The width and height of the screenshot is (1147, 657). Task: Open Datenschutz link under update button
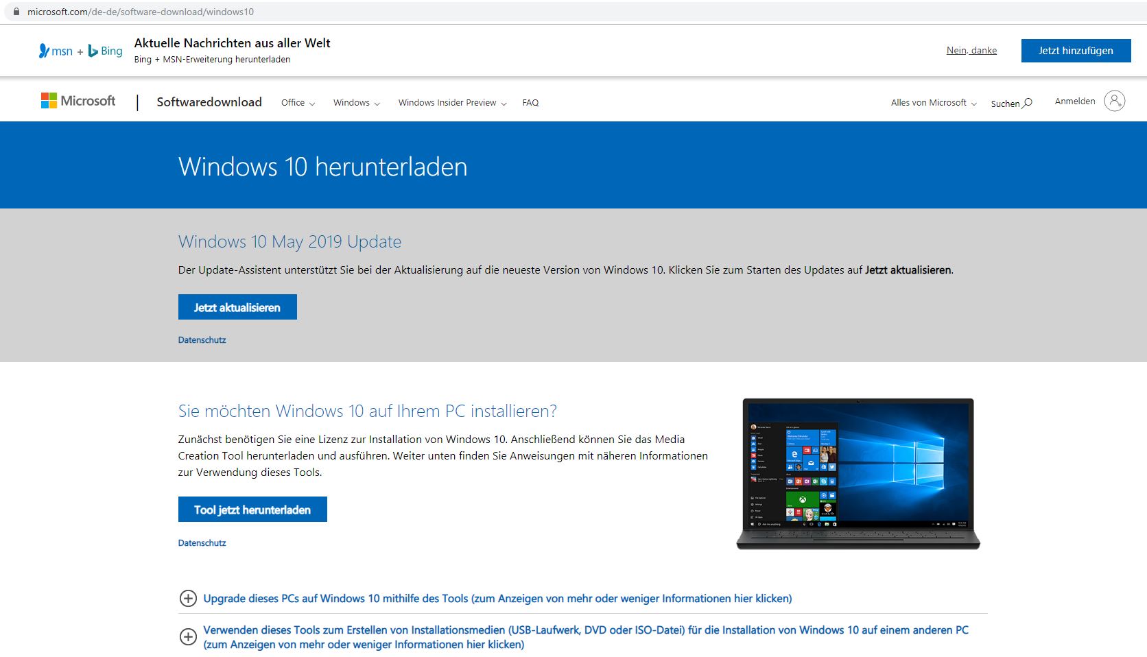[x=202, y=340]
